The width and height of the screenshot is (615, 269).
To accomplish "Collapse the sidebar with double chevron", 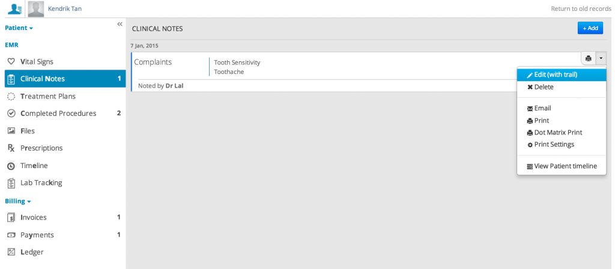I will (x=120, y=24).
